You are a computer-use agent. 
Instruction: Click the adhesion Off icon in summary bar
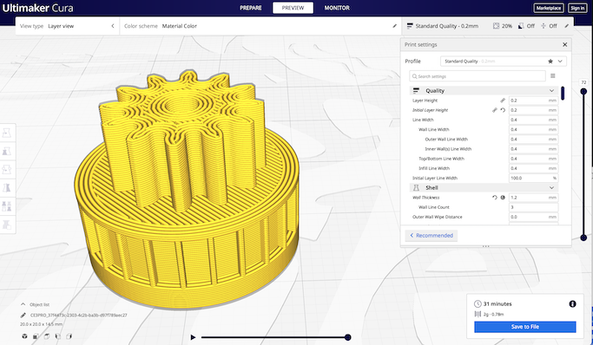click(544, 26)
